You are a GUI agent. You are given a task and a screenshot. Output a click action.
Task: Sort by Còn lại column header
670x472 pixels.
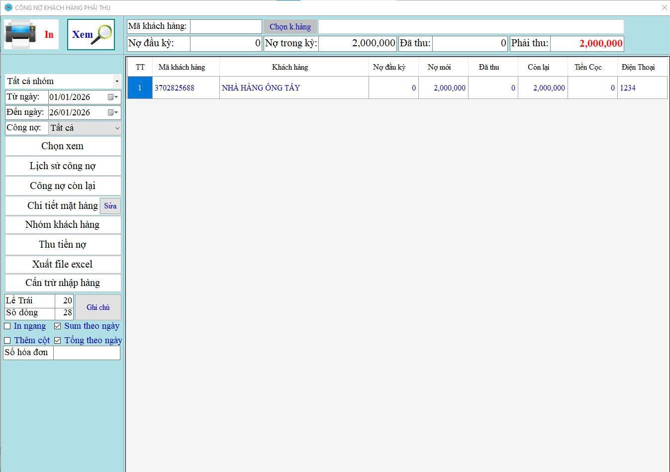[x=538, y=67]
